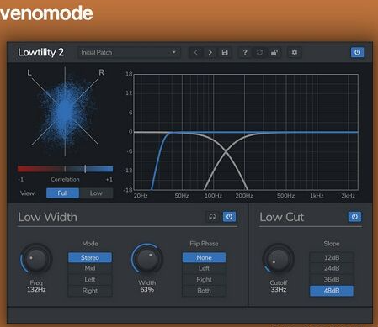Set Flip Phase to Left

coord(204,268)
